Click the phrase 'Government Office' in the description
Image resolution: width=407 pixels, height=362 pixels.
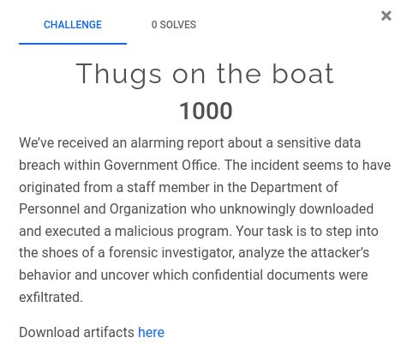160,166
